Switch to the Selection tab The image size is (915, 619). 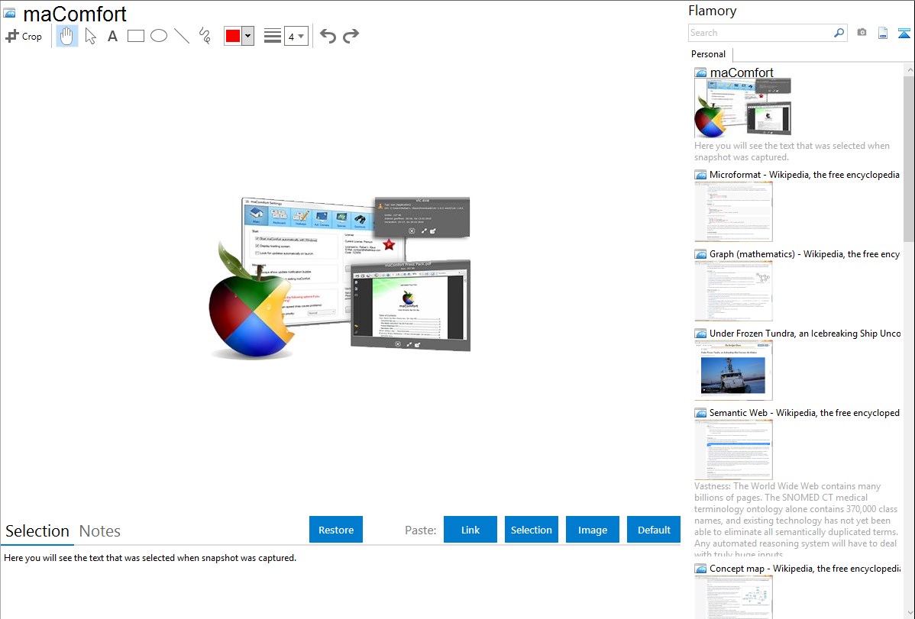(x=37, y=531)
